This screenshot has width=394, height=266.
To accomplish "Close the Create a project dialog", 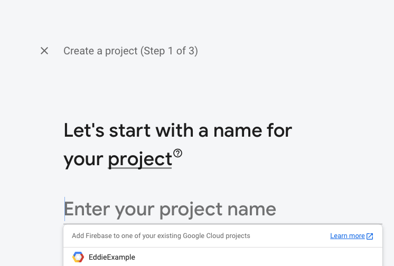I will pos(44,51).
